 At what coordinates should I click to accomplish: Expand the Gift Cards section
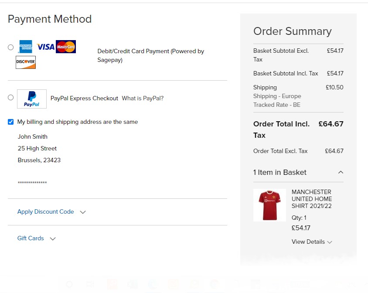(31, 238)
